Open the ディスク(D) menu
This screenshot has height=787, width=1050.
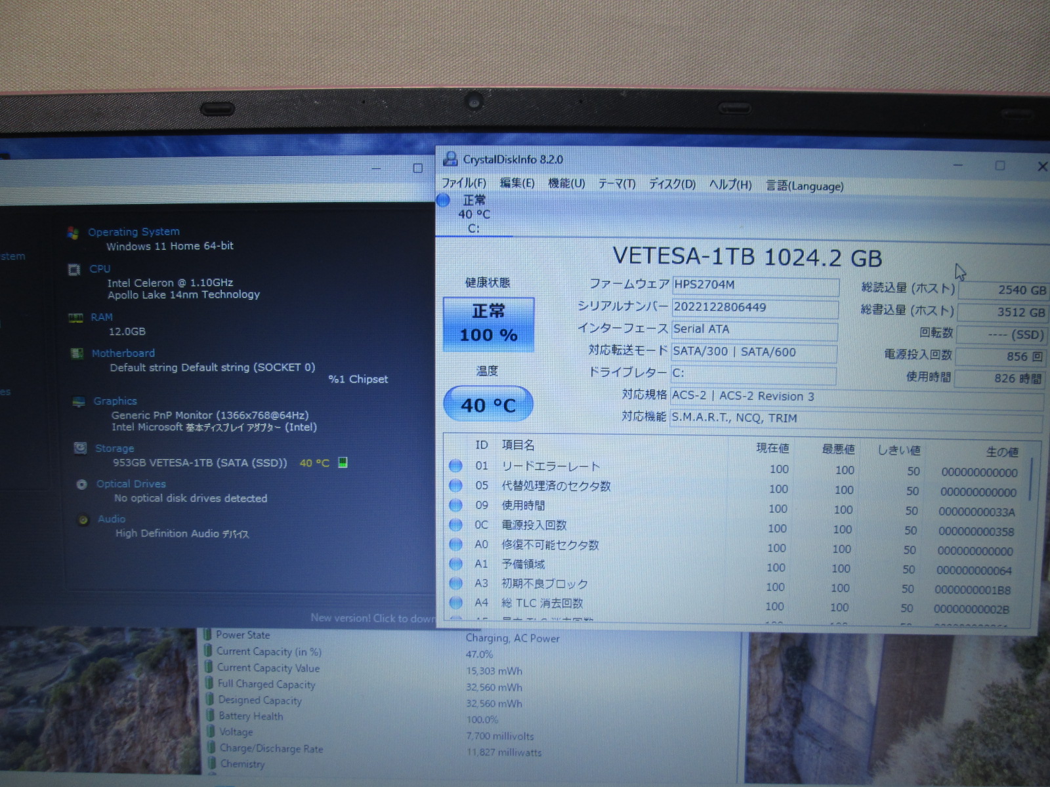(672, 184)
